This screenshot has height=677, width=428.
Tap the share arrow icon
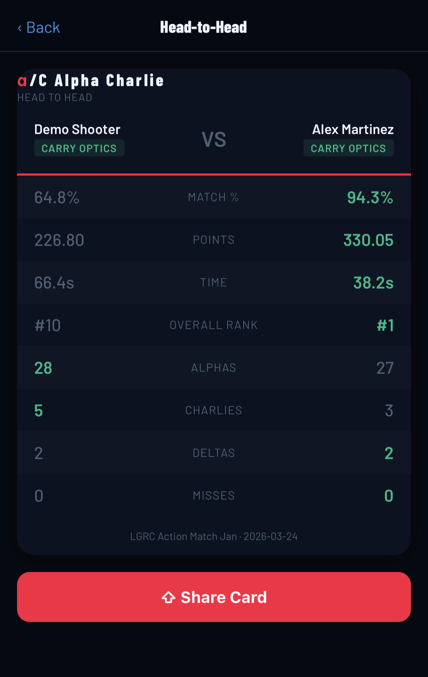(x=169, y=597)
